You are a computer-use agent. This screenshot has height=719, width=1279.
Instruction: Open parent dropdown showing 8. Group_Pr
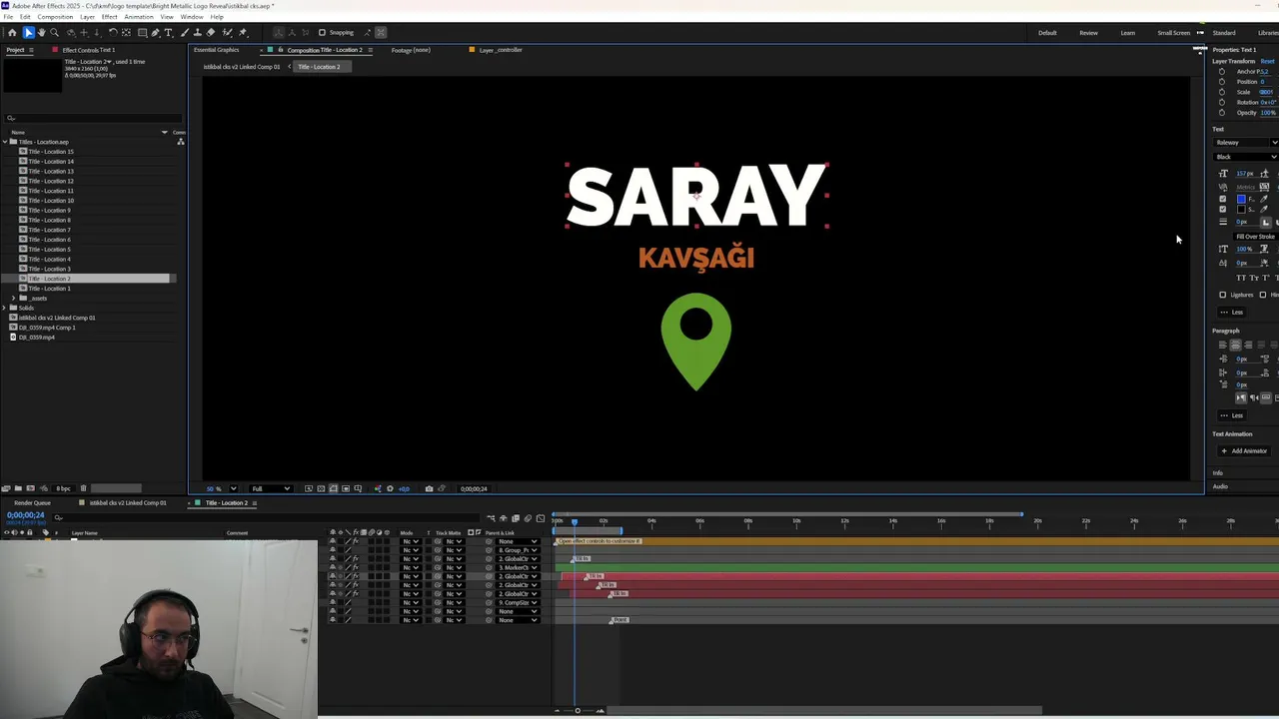click(518, 550)
